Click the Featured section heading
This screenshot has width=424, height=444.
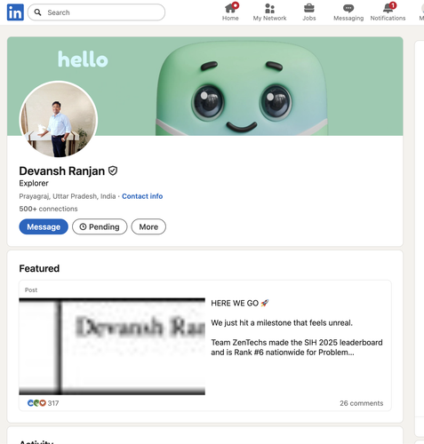(x=39, y=268)
